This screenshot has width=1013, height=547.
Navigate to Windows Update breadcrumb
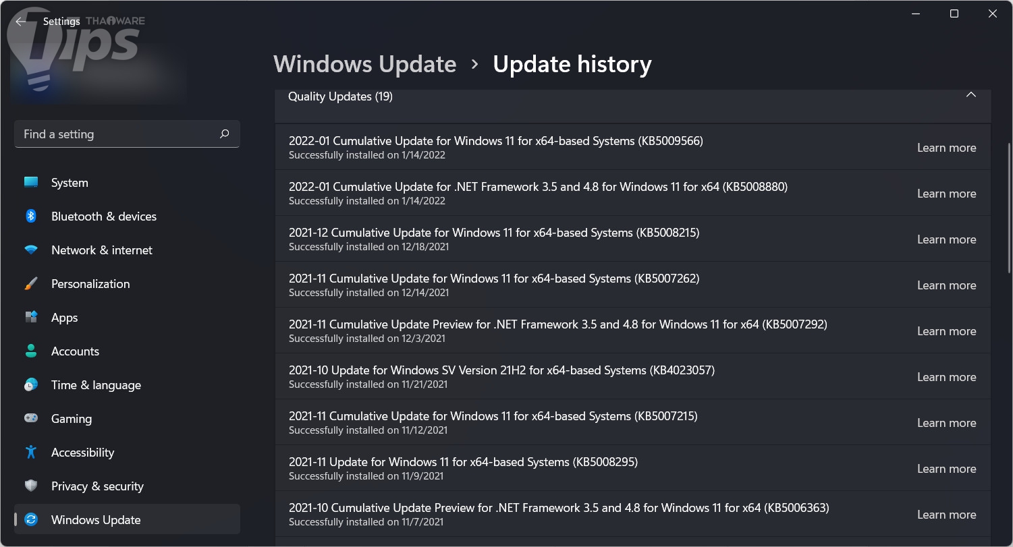point(364,64)
